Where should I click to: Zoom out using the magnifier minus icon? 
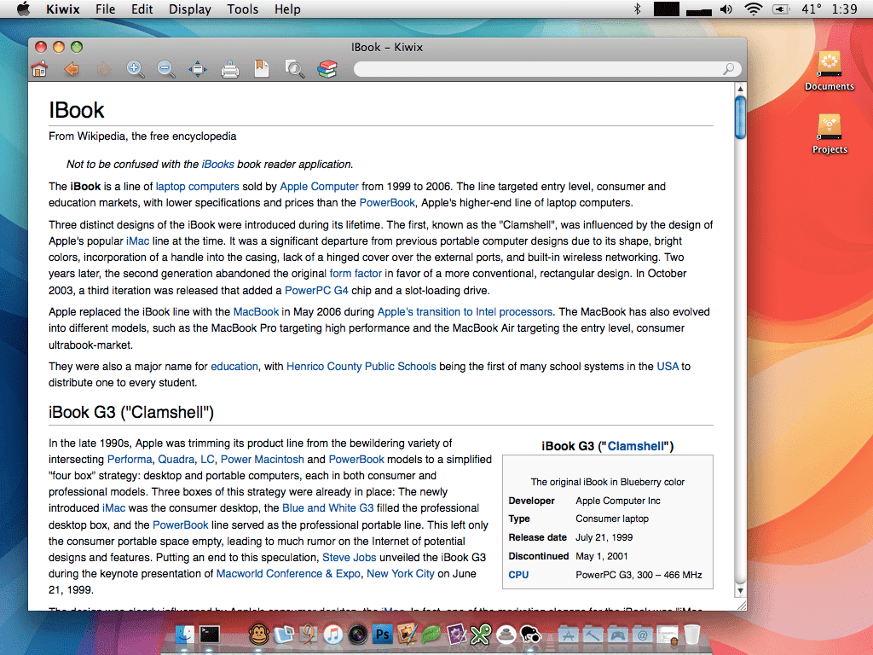166,70
